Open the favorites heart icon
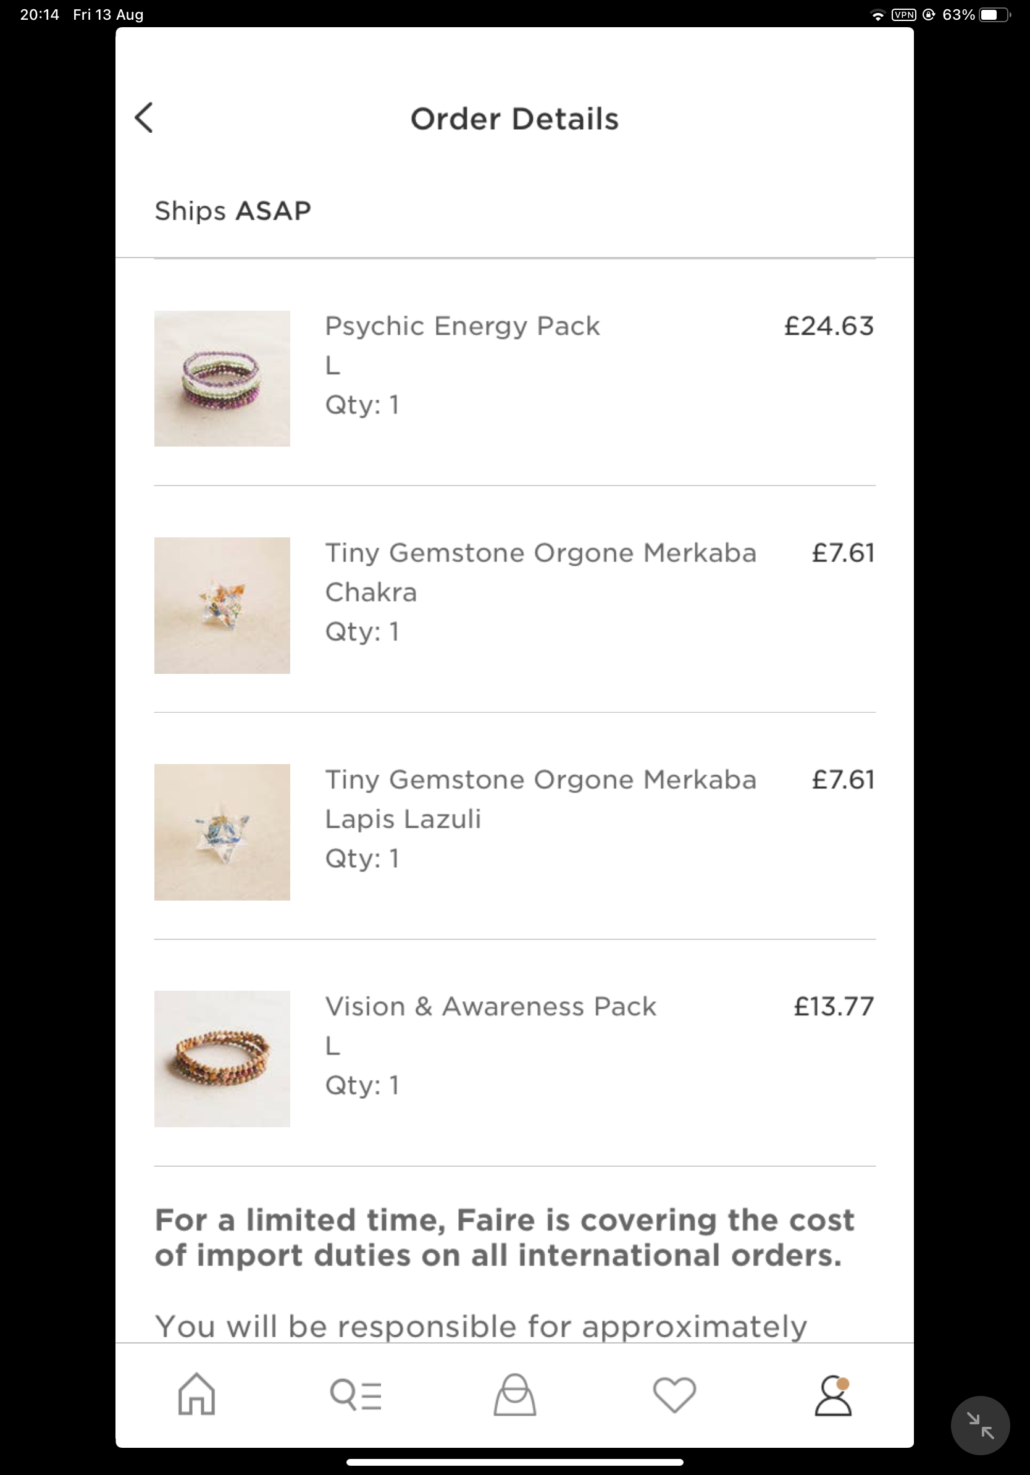1030x1475 pixels. [x=674, y=1395]
